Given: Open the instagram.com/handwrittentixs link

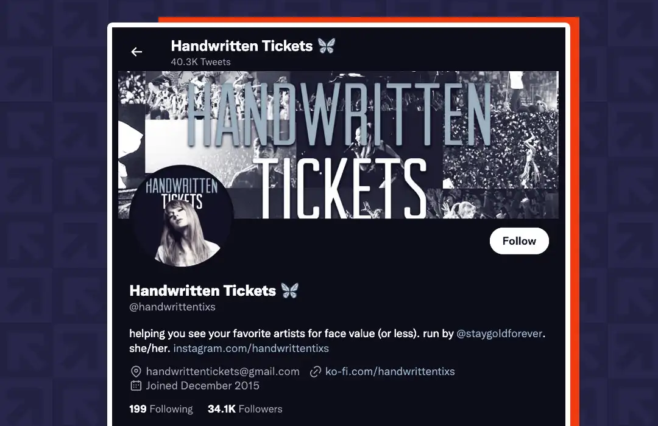Looking at the screenshot, I should (x=251, y=348).
